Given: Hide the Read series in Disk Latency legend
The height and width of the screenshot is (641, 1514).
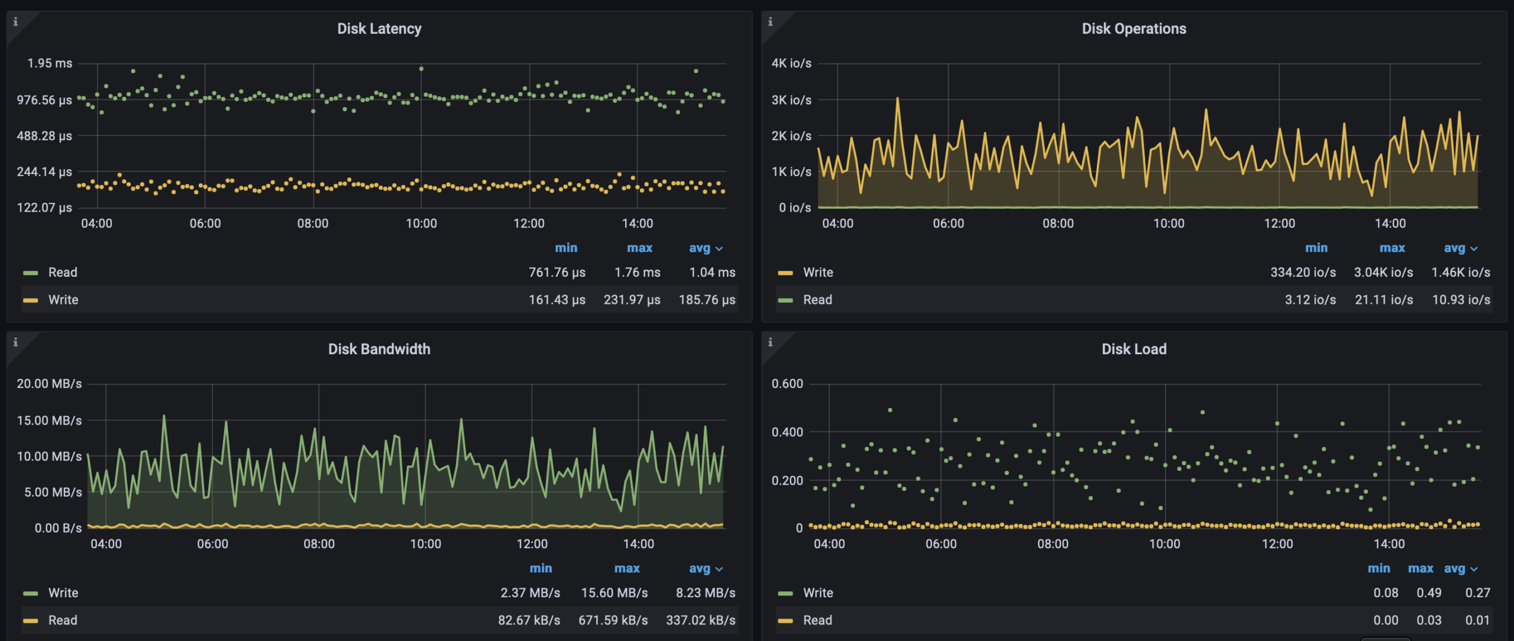Looking at the screenshot, I should pyautogui.click(x=63, y=272).
